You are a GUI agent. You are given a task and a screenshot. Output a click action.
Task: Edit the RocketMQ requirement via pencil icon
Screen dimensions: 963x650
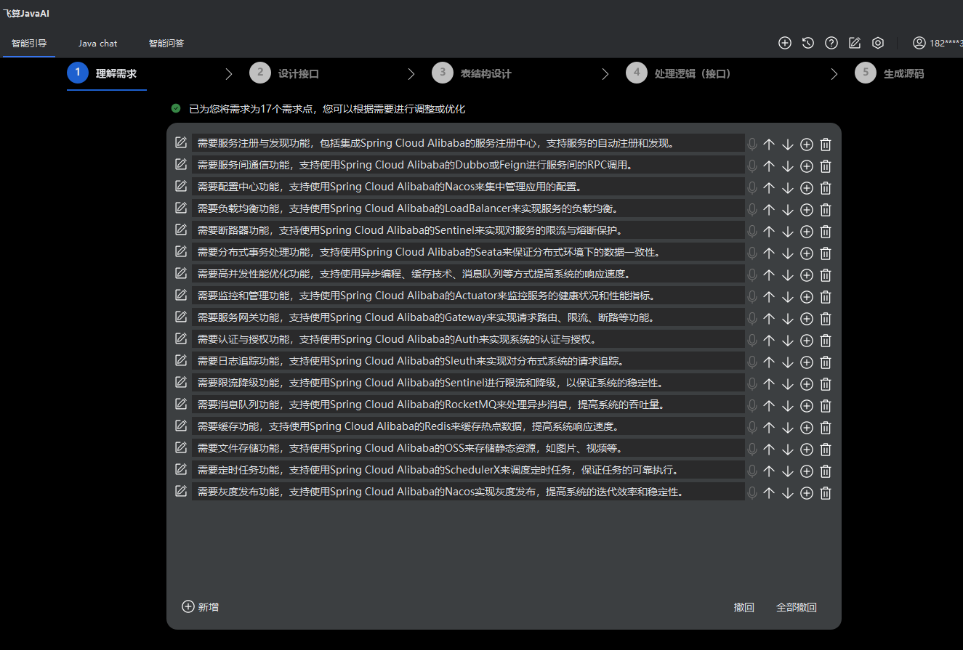pos(181,404)
